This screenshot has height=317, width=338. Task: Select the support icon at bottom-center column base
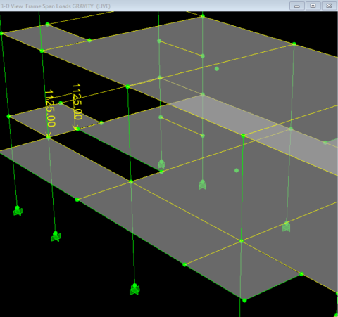[x=134, y=289]
